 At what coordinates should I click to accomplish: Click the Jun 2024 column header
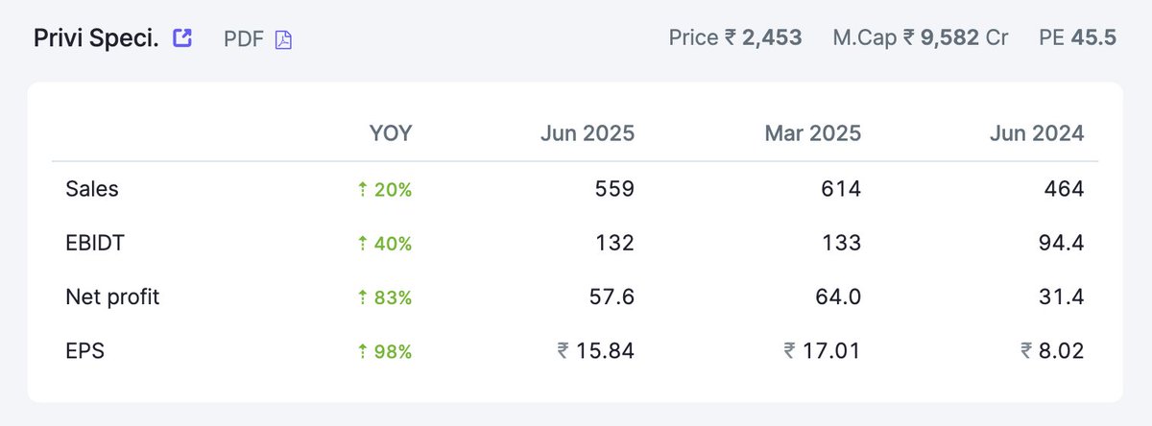[1037, 133]
